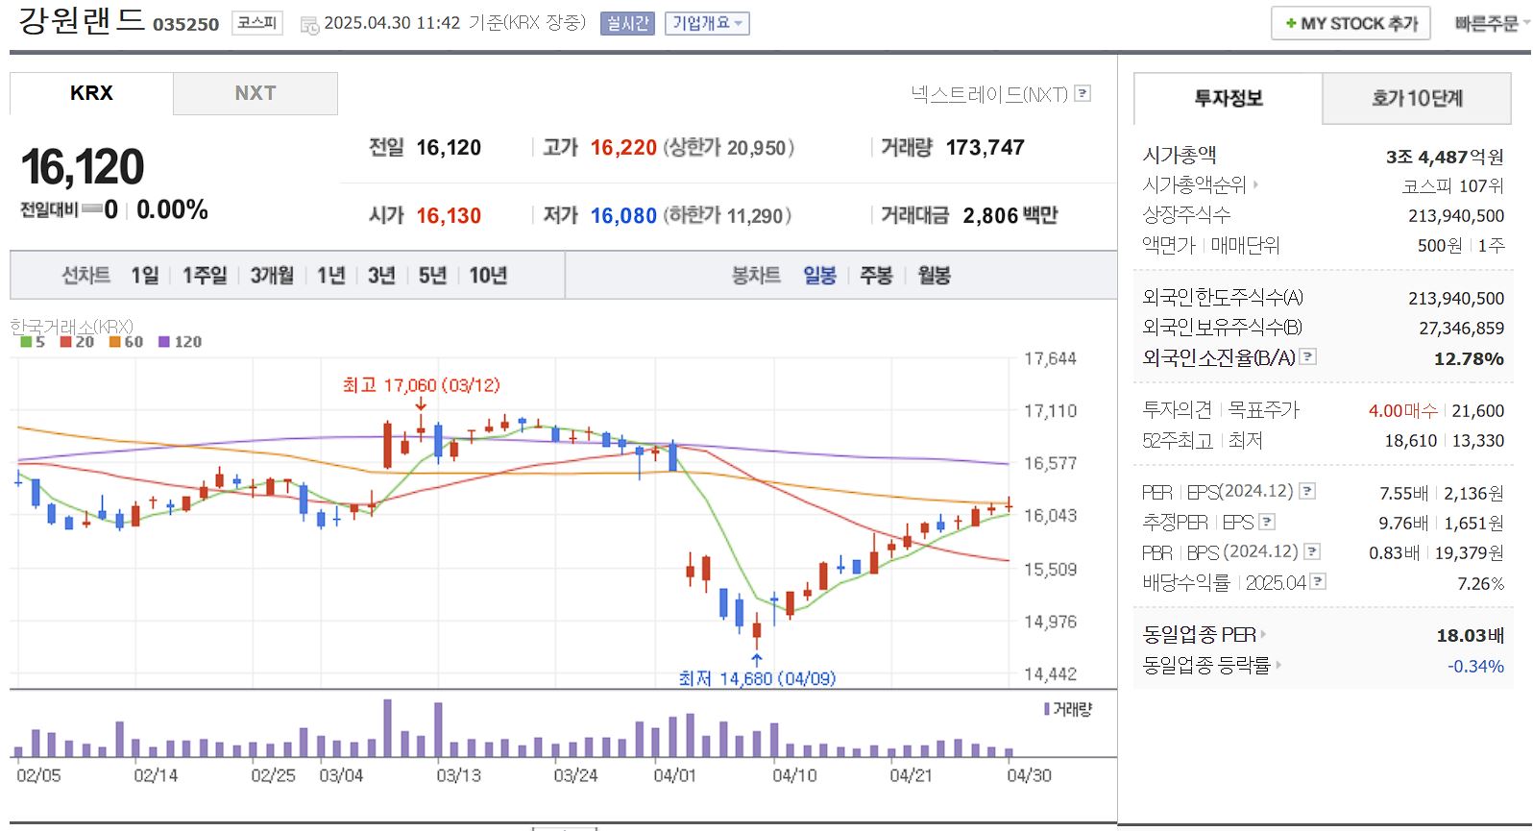Select 3년 line chart period

click(381, 276)
